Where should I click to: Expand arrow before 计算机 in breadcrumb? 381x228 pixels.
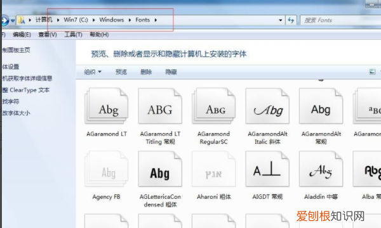click(x=30, y=20)
